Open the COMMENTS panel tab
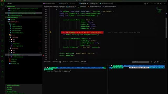 [x=47, y=62]
